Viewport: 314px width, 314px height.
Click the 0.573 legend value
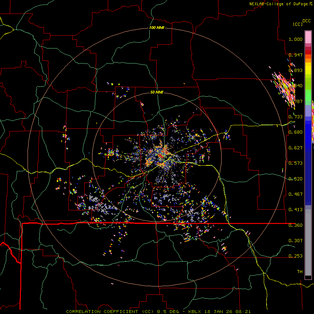coord(296,163)
